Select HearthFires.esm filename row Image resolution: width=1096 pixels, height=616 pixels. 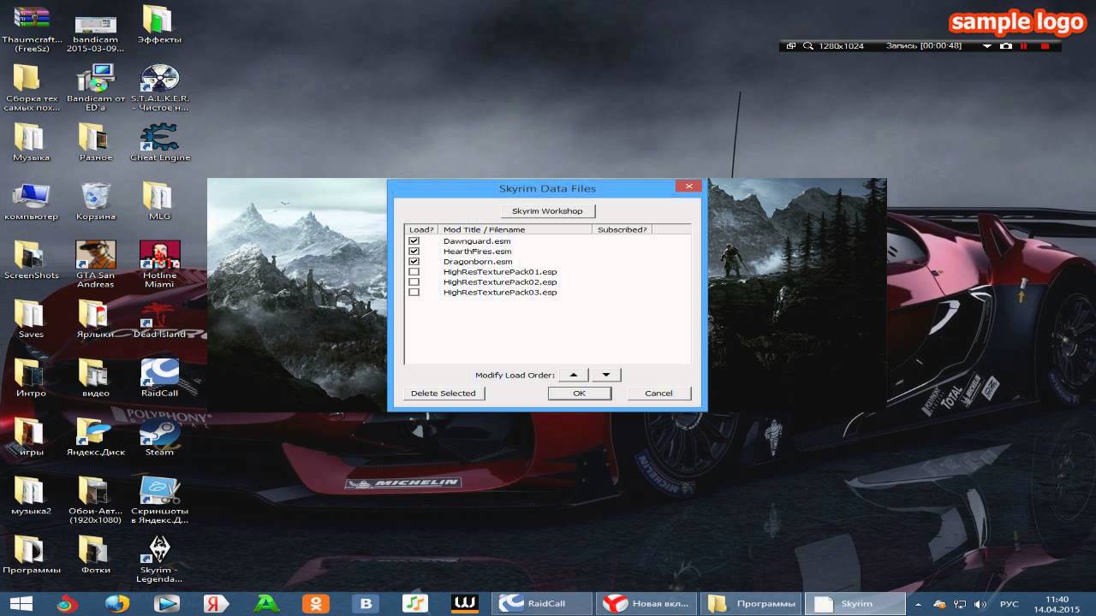click(477, 252)
